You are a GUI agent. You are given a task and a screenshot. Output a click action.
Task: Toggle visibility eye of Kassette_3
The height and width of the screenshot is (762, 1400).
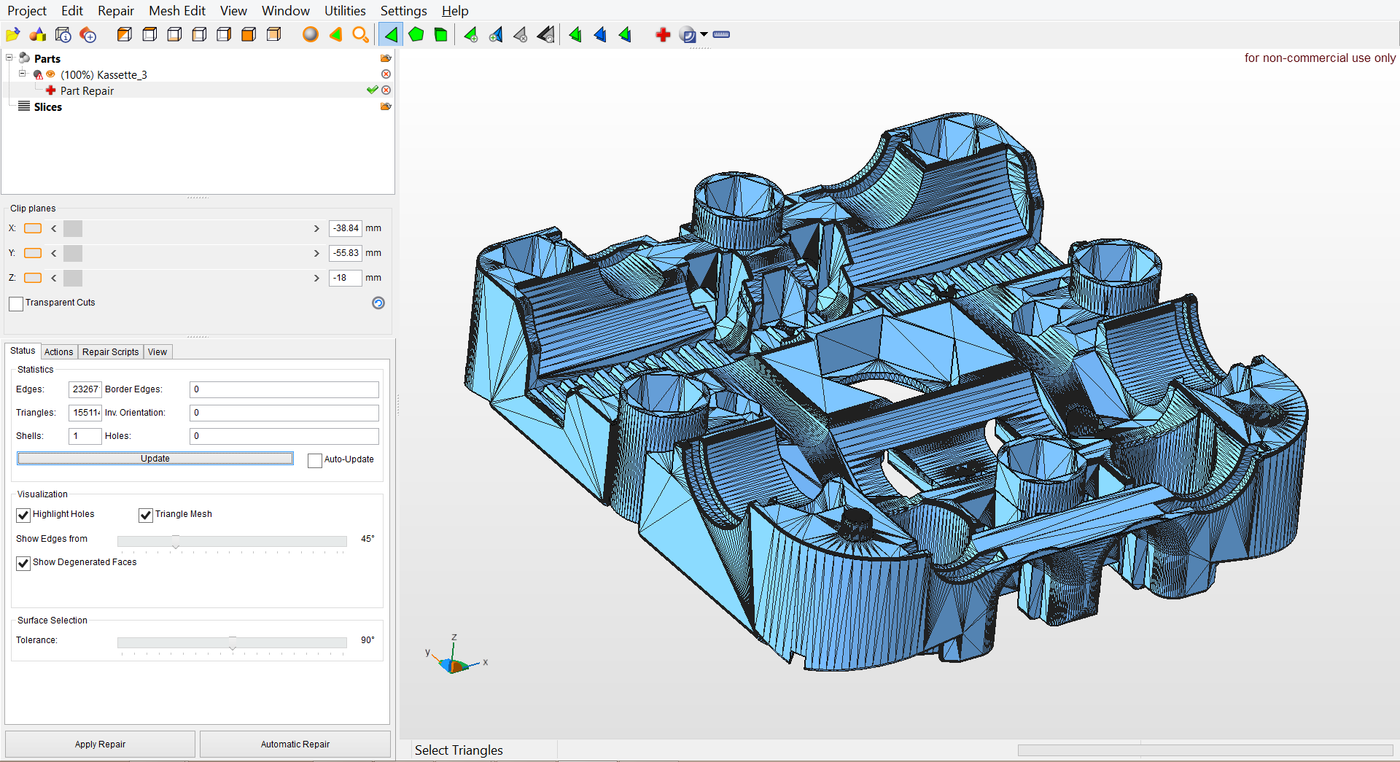pyautogui.click(x=50, y=74)
